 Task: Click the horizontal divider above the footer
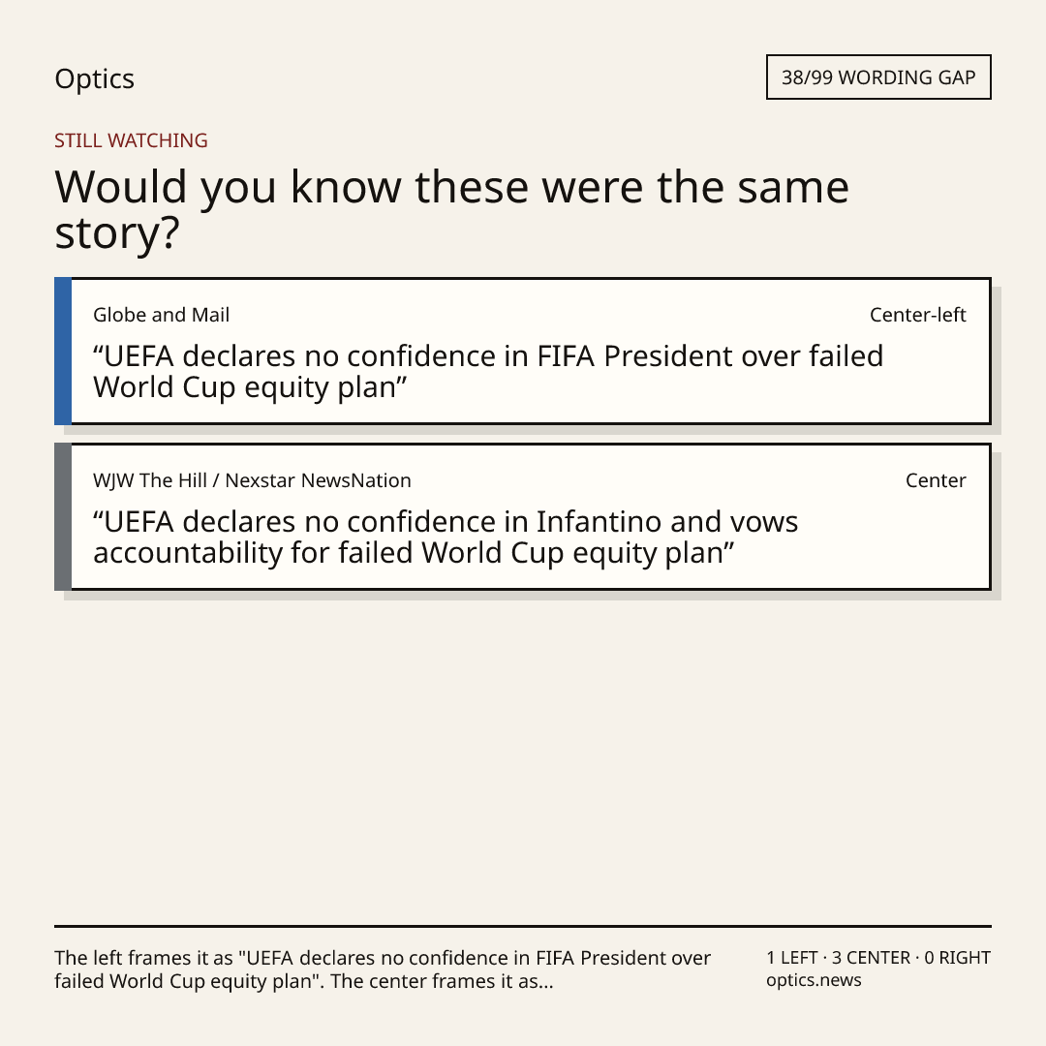(523, 926)
